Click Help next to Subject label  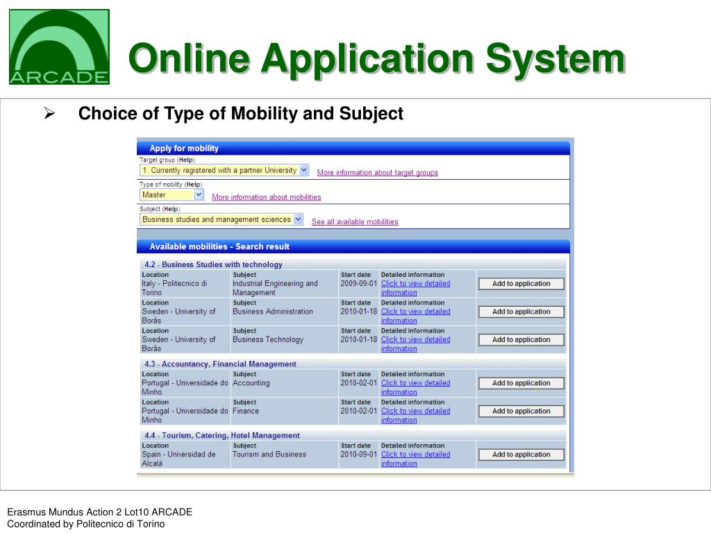coord(171,209)
